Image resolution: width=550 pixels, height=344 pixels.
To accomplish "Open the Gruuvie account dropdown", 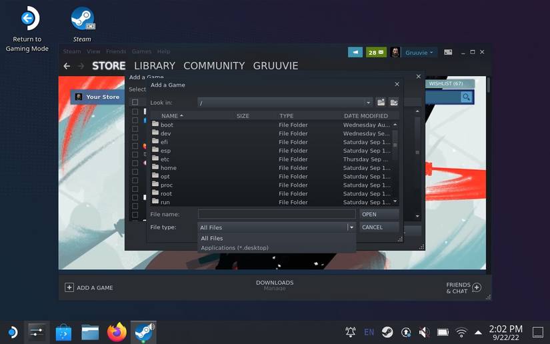I will (420, 52).
